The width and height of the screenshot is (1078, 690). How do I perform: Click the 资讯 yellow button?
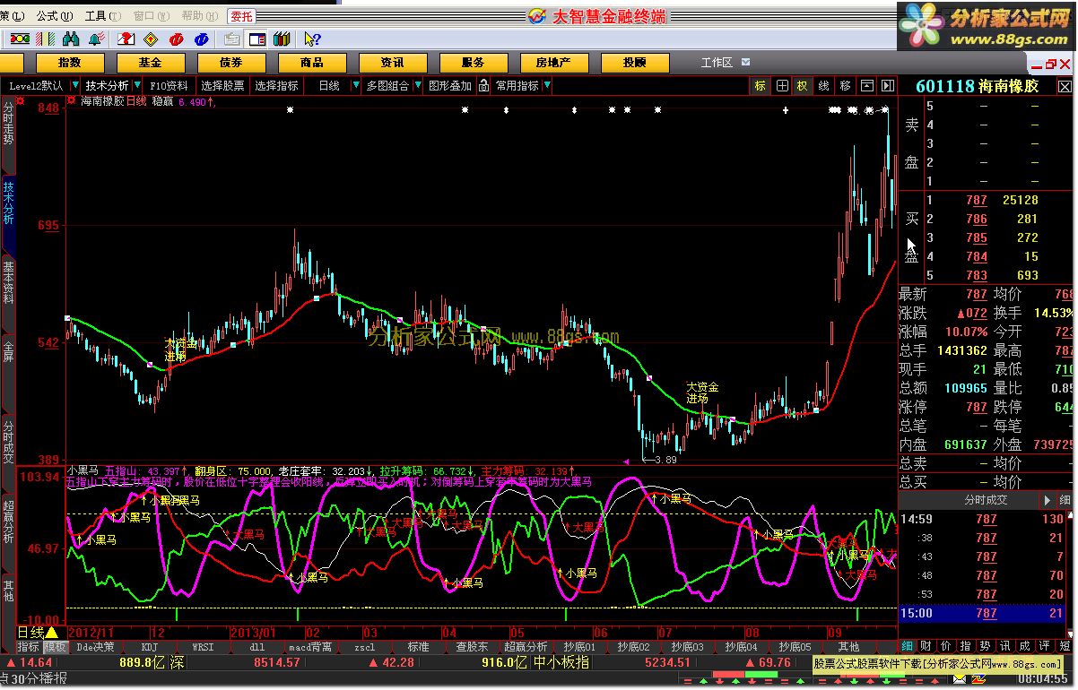[393, 63]
